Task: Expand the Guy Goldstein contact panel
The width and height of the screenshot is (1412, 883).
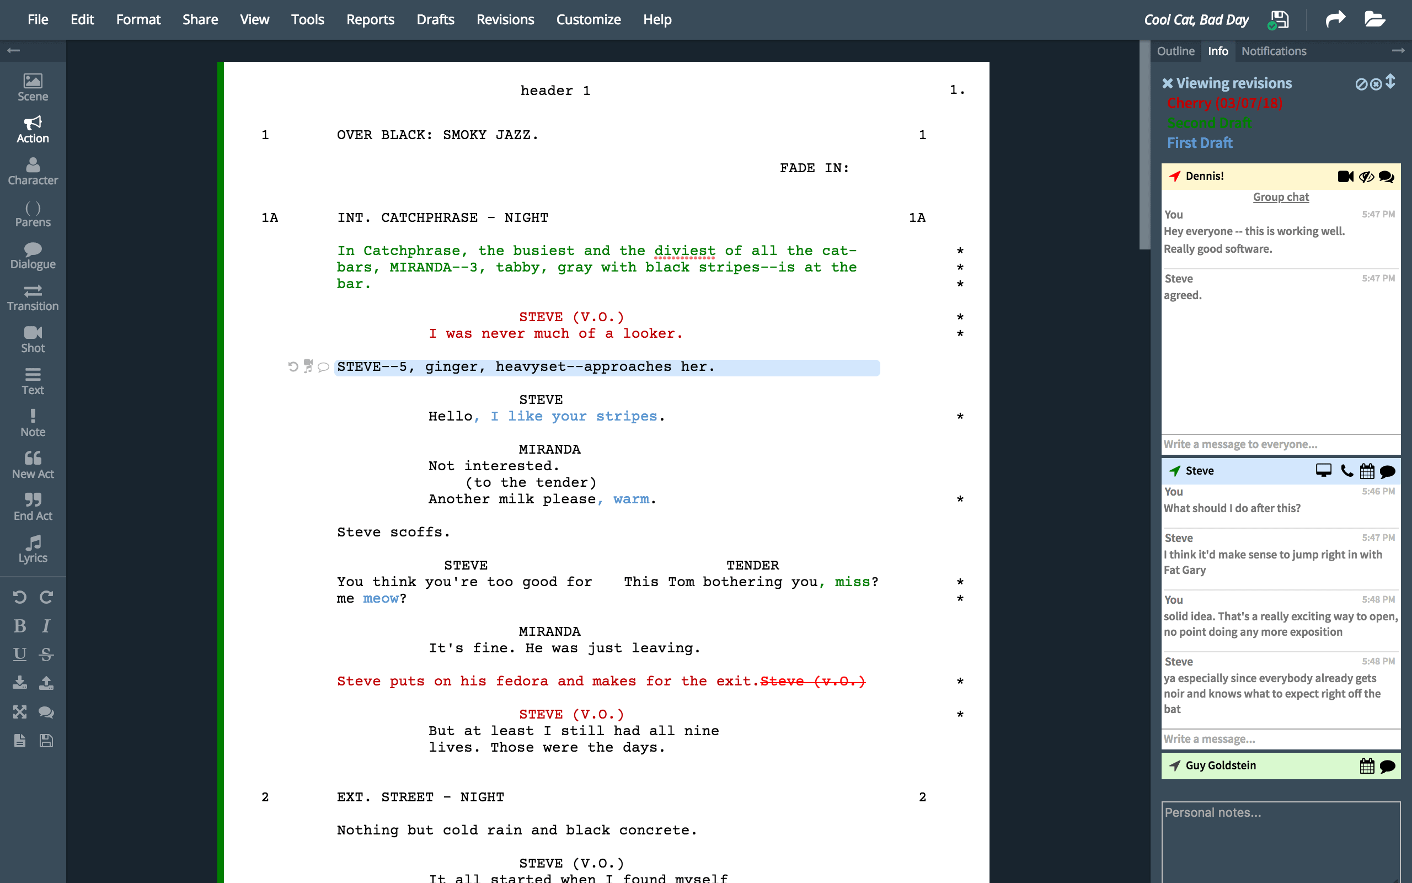Action: (1219, 766)
